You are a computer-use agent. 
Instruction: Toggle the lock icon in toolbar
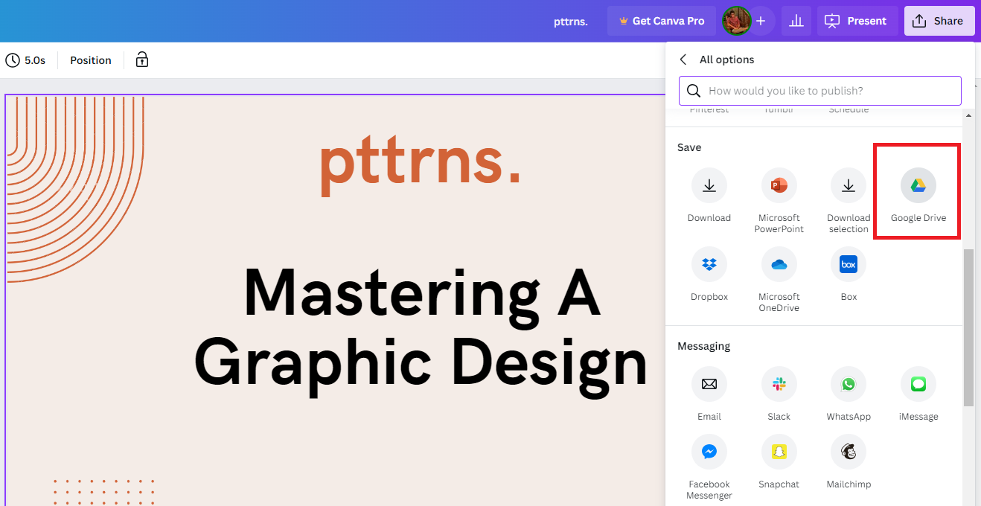(142, 60)
